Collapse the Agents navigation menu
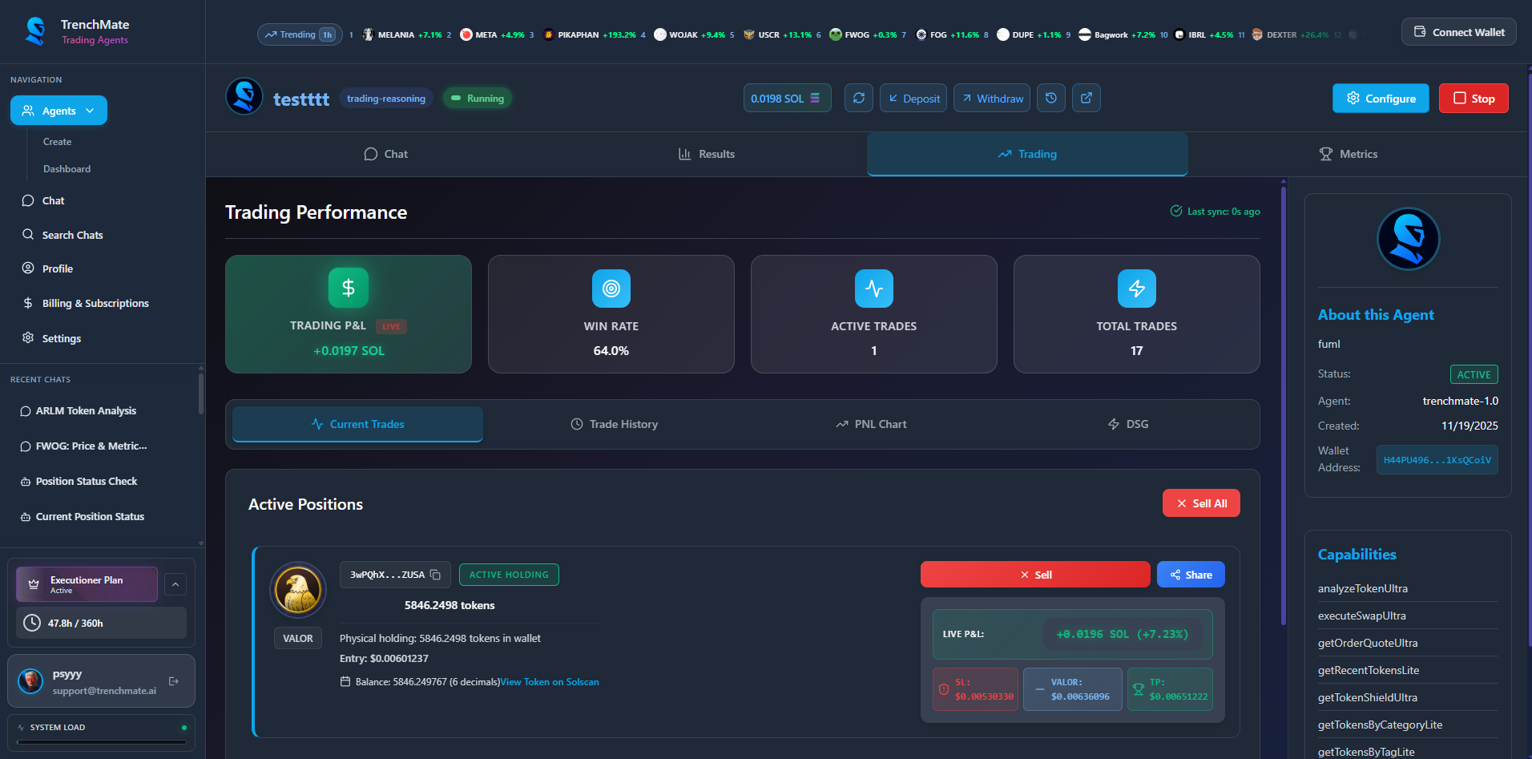The height and width of the screenshot is (759, 1532). point(89,110)
